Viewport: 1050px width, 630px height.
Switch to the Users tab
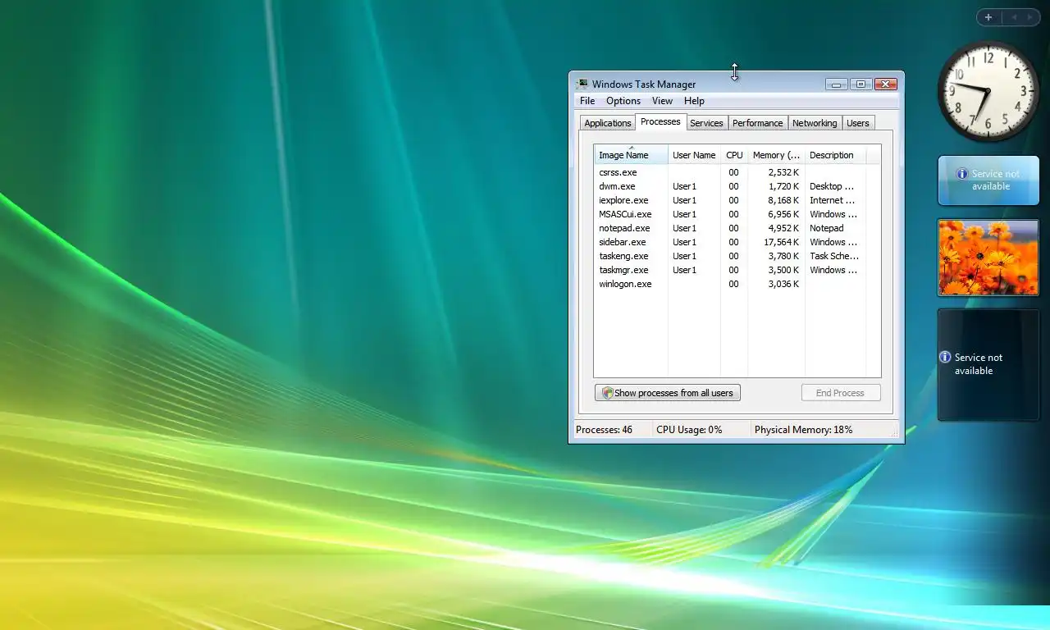858,123
